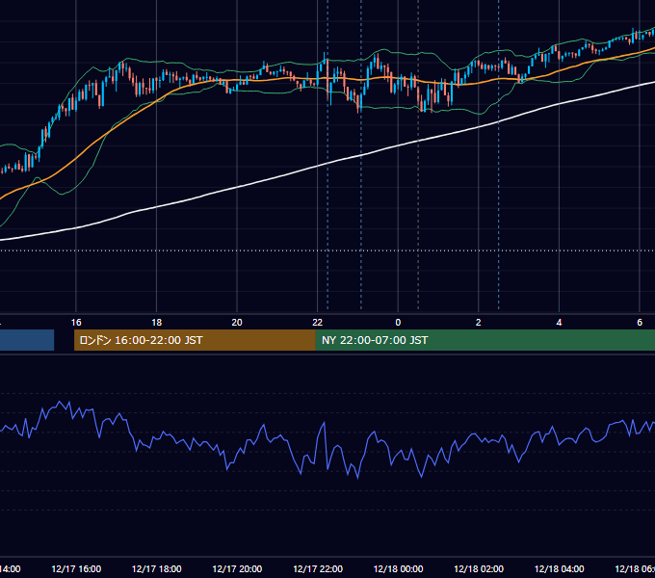Click the 20 hour label on upper axis
This screenshot has height=578, width=655.
click(x=237, y=323)
